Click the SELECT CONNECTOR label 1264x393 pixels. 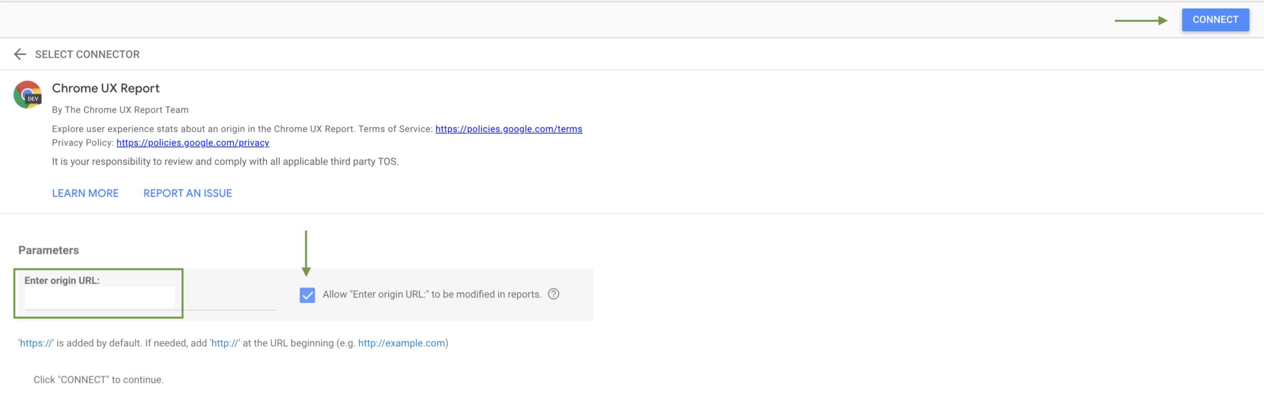pyautogui.click(x=87, y=54)
